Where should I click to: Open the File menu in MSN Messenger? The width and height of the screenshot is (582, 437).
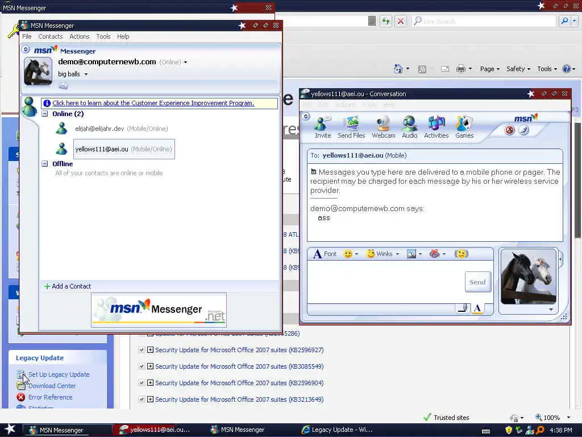[x=27, y=36]
